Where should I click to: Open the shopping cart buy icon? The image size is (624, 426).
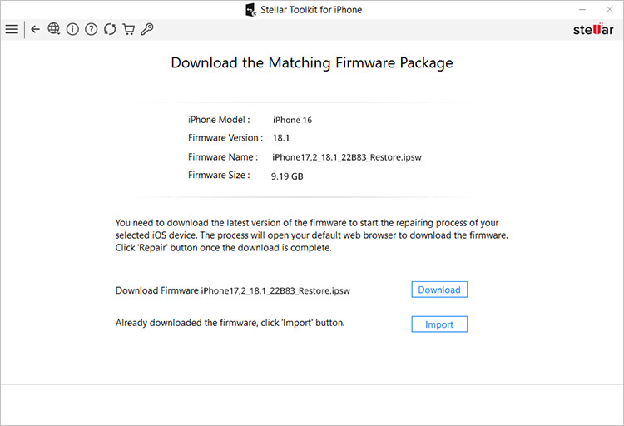pos(128,29)
